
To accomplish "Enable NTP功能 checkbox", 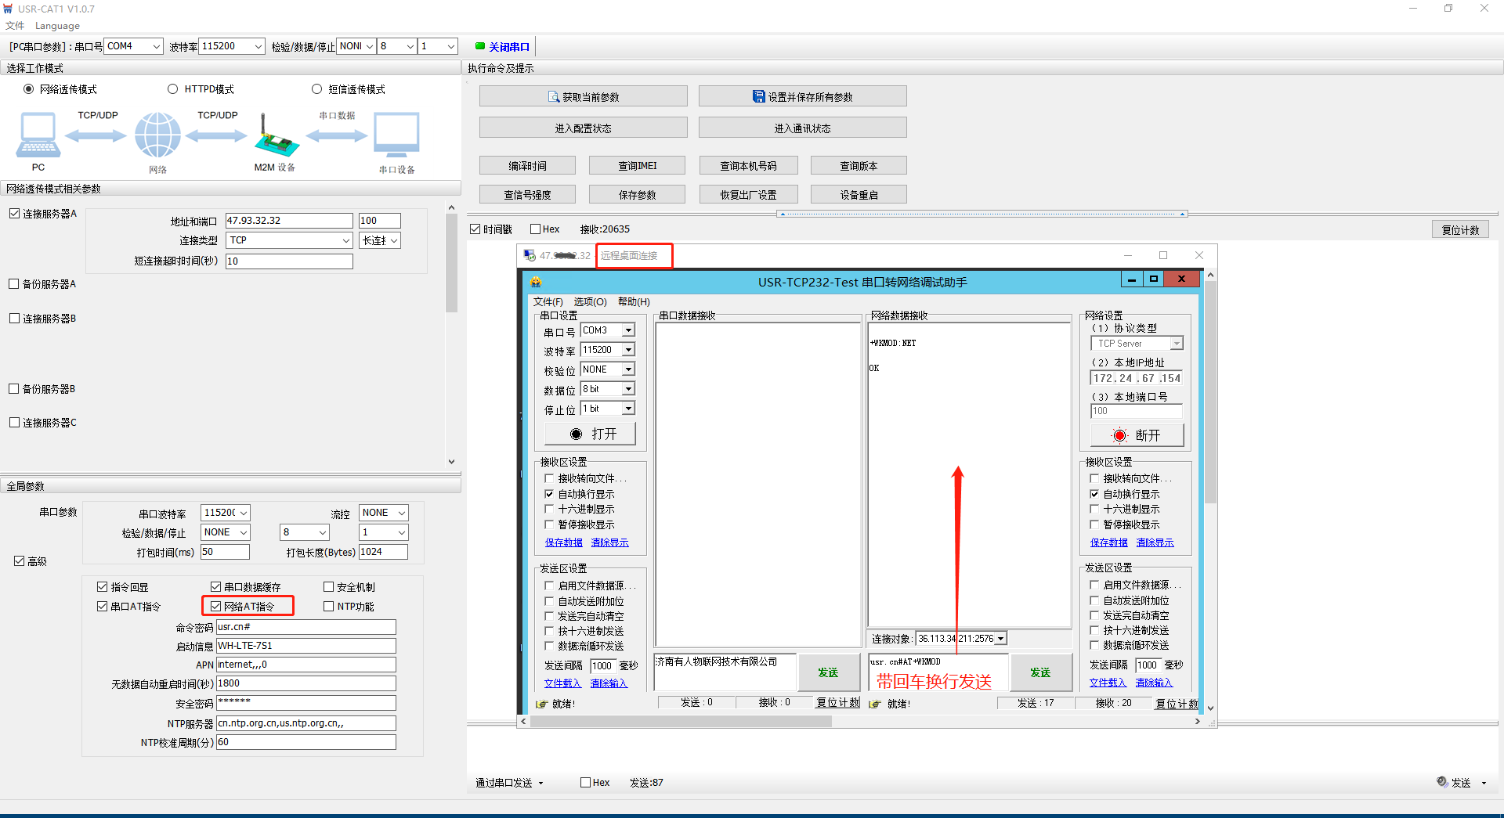I will tap(329, 606).
